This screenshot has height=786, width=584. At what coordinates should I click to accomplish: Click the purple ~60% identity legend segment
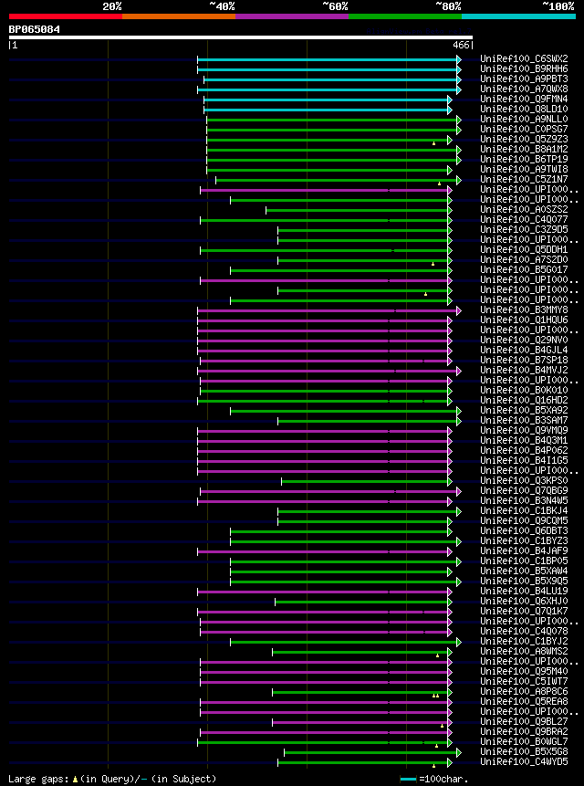coord(292,16)
